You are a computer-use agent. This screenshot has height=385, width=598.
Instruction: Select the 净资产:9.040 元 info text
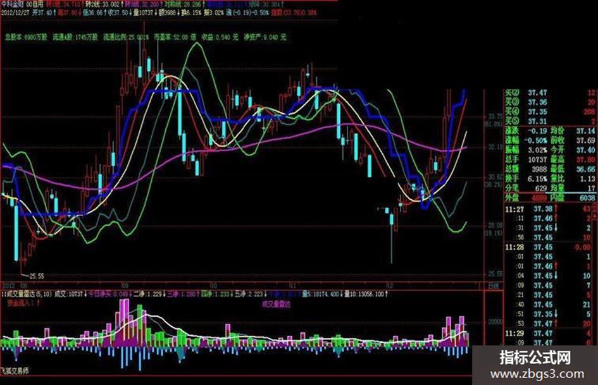tap(265, 37)
